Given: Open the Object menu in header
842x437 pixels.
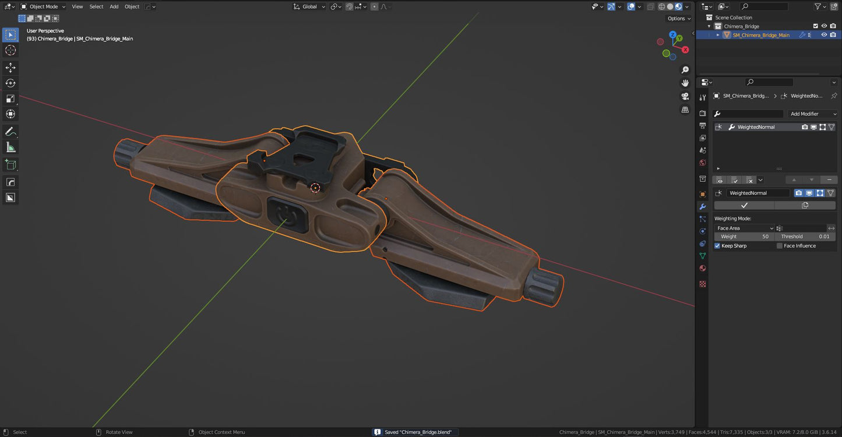Looking at the screenshot, I should [132, 6].
